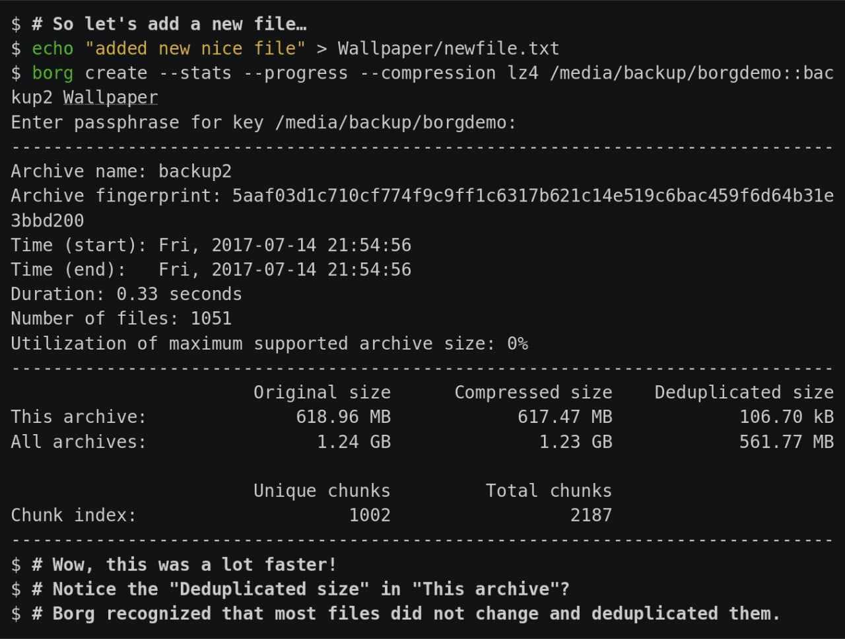Click the 106.70 kB deduplicated value
This screenshot has height=639, width=845.
[786, 417]
